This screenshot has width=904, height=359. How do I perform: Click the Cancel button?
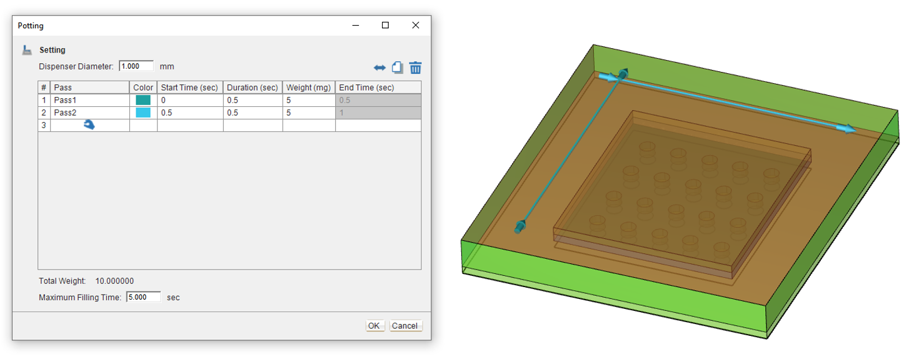pos(405,326)
